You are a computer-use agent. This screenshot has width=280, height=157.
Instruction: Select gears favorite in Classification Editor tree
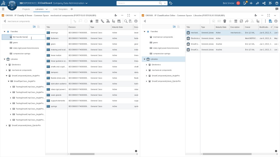point(155,42)
